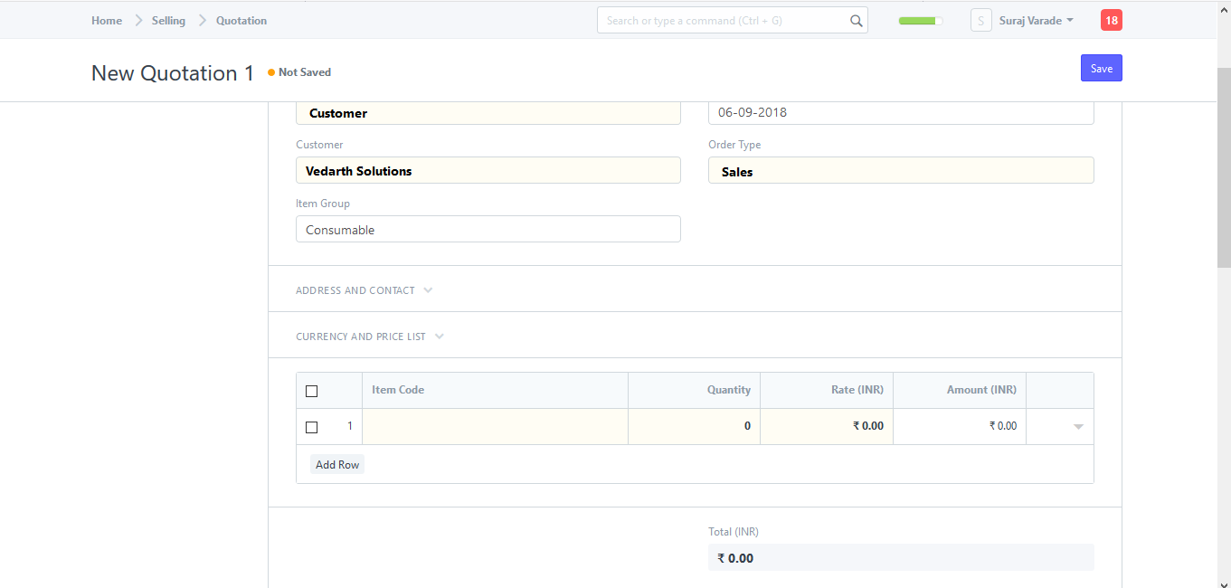The image size is (1231, 588).
Task: Tick the select-all checkbox in items header
Action: click(x=312, y=391)
